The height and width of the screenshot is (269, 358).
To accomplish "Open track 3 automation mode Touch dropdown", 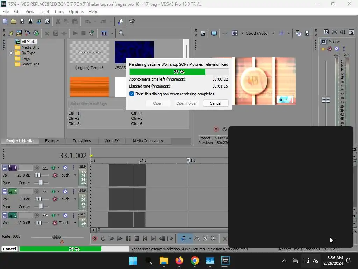I will (x=75, y=223).
